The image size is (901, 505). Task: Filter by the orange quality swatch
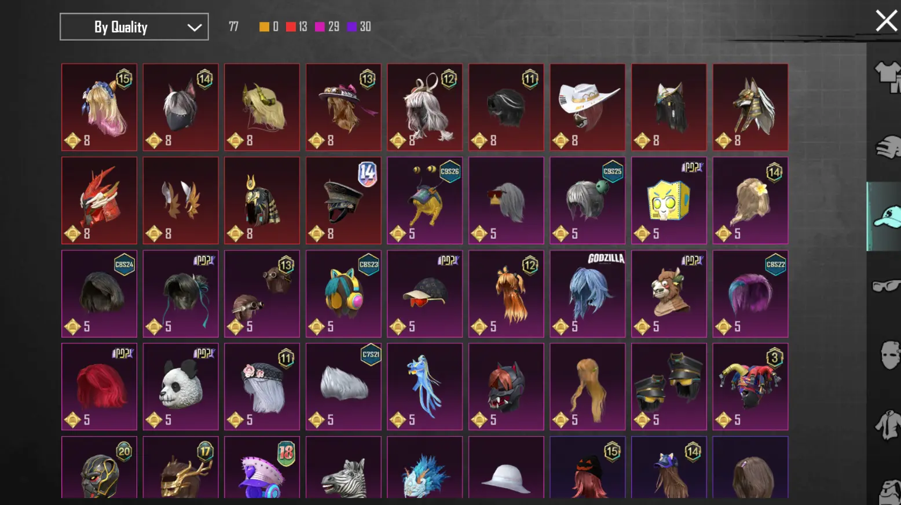click(264, 27)
